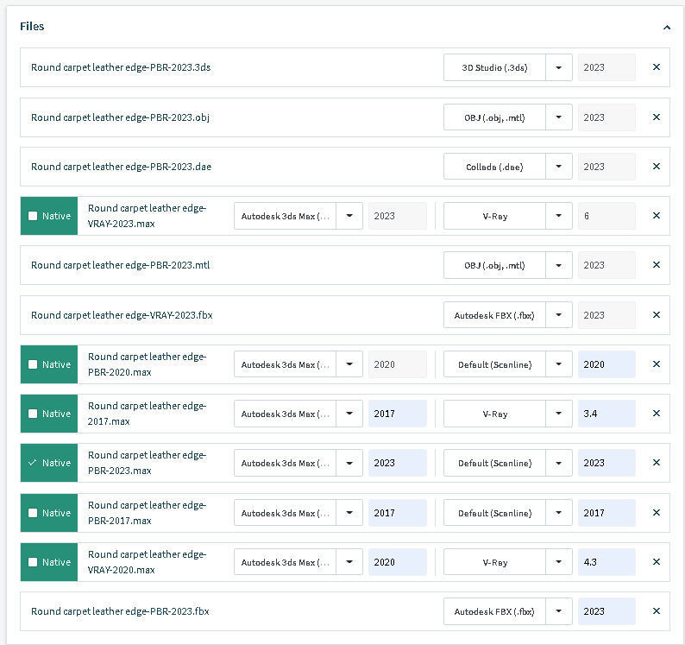Viewport: 685px width, 645px height.
Task: Collapse the Files section with the chevron
Action: tap(666, 27)
